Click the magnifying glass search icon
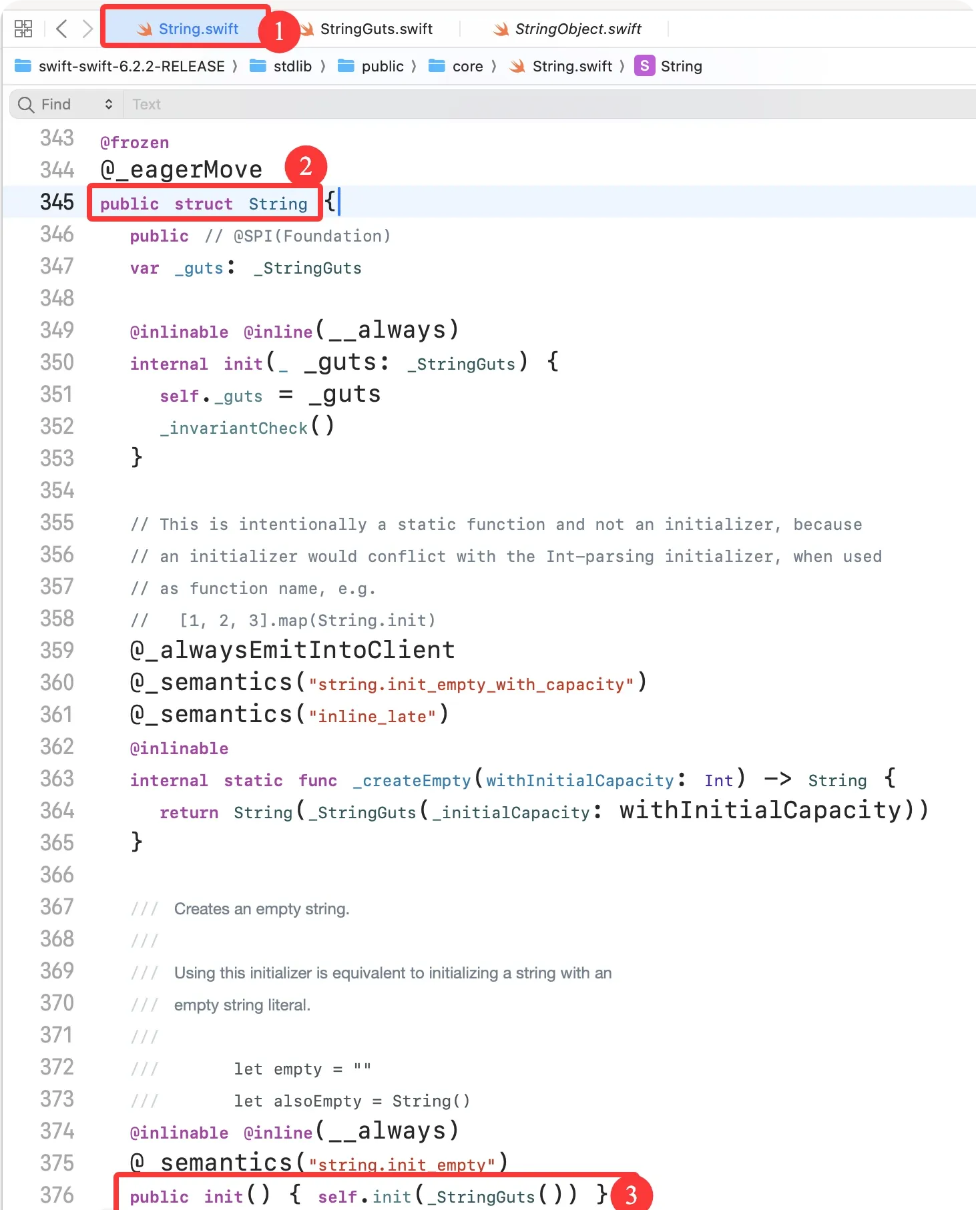Image resolution: width=976 pixels, height=1210 pixels. [26, 104]
